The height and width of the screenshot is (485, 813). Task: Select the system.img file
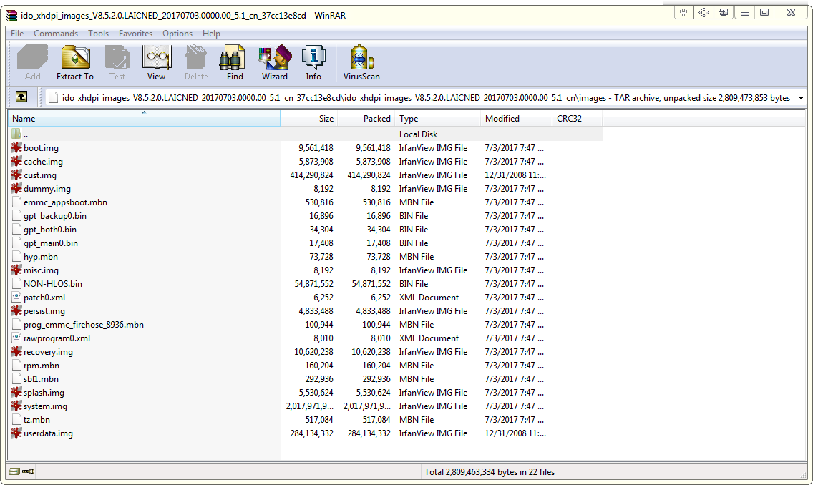(45, 406)
